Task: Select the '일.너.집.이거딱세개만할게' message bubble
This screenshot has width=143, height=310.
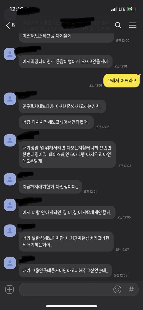Action: 67,212
